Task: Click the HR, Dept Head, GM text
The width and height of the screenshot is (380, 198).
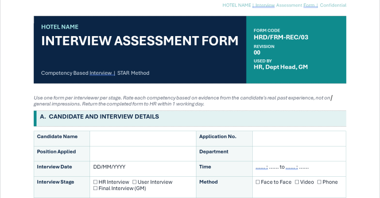Action: 281,67
